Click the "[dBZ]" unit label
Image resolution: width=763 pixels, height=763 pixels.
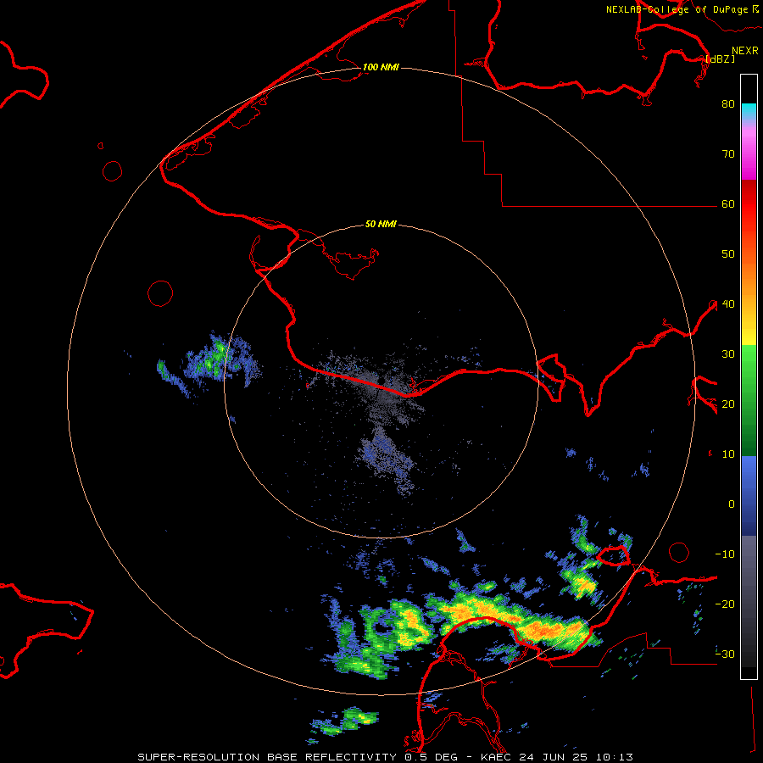[720, 59]
